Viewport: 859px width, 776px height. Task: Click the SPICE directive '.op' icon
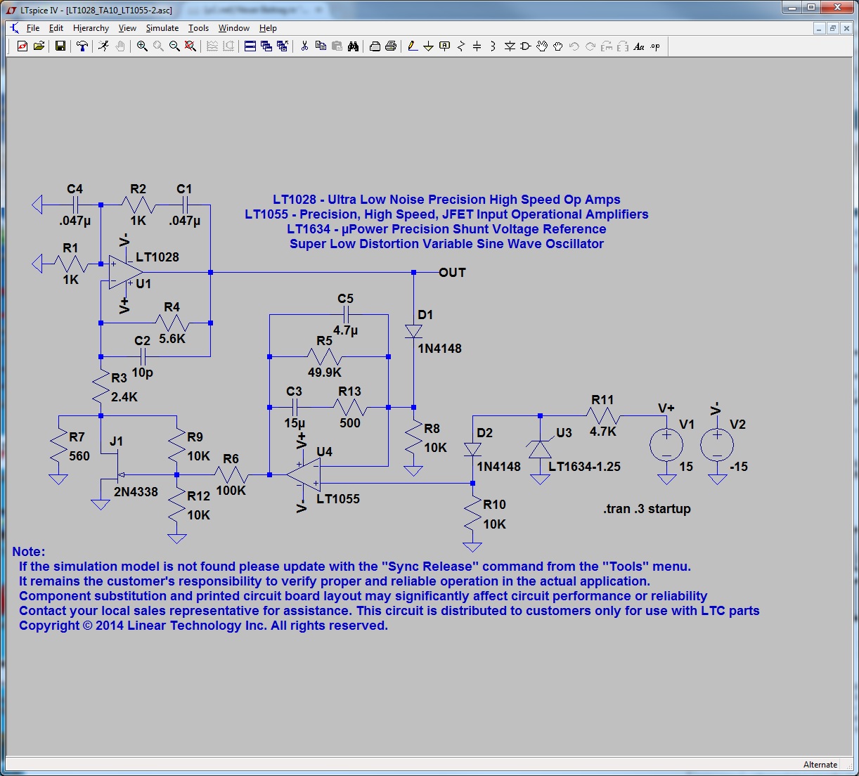click(655, 46)
